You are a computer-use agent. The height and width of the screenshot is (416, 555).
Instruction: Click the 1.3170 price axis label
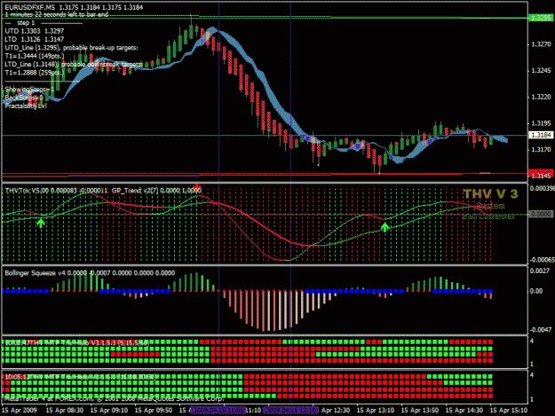click(x=541, y=150)
